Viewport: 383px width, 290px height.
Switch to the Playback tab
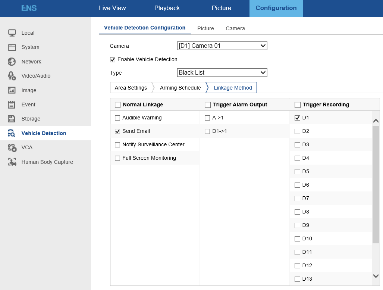pos(167,8)
